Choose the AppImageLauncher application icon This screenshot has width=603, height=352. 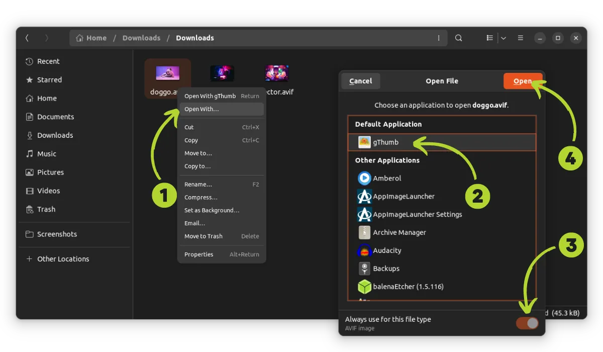(364, 196)
